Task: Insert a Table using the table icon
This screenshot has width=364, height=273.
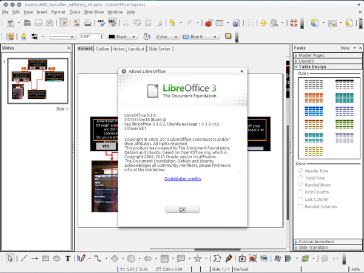Action: (220, 23)
